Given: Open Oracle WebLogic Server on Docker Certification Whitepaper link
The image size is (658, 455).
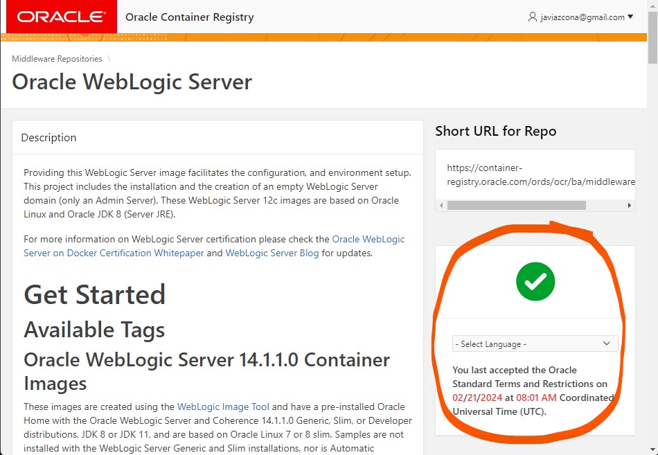Looking at the screenshot, I should pos(214,246).
